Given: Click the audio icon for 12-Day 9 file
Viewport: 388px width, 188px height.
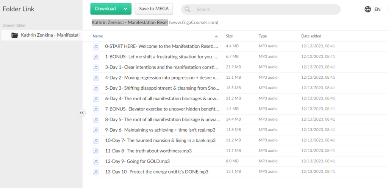Looking at the screenshot, I should (96, 161).
